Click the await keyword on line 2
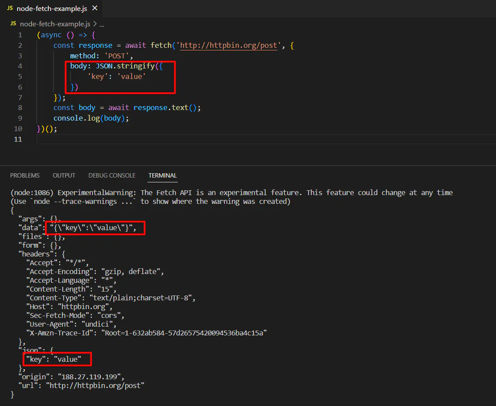 [135, 45]
